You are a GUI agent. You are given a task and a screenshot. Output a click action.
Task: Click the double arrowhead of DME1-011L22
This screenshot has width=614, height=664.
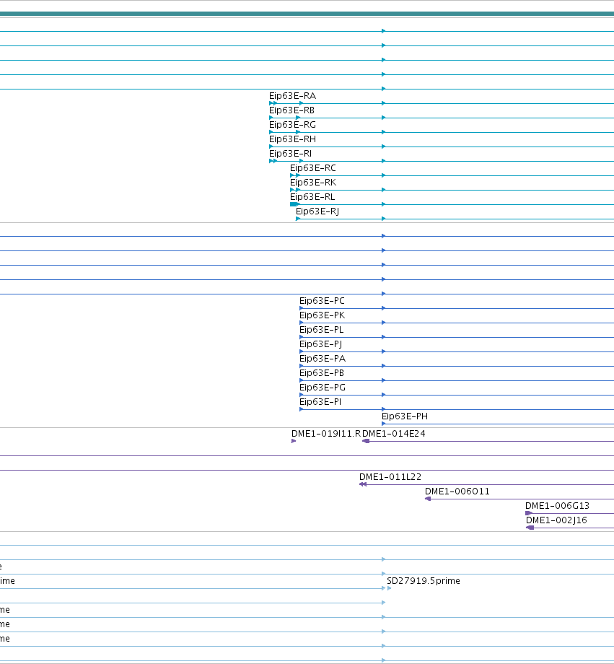pyautogui.click(x=362, y=484)
